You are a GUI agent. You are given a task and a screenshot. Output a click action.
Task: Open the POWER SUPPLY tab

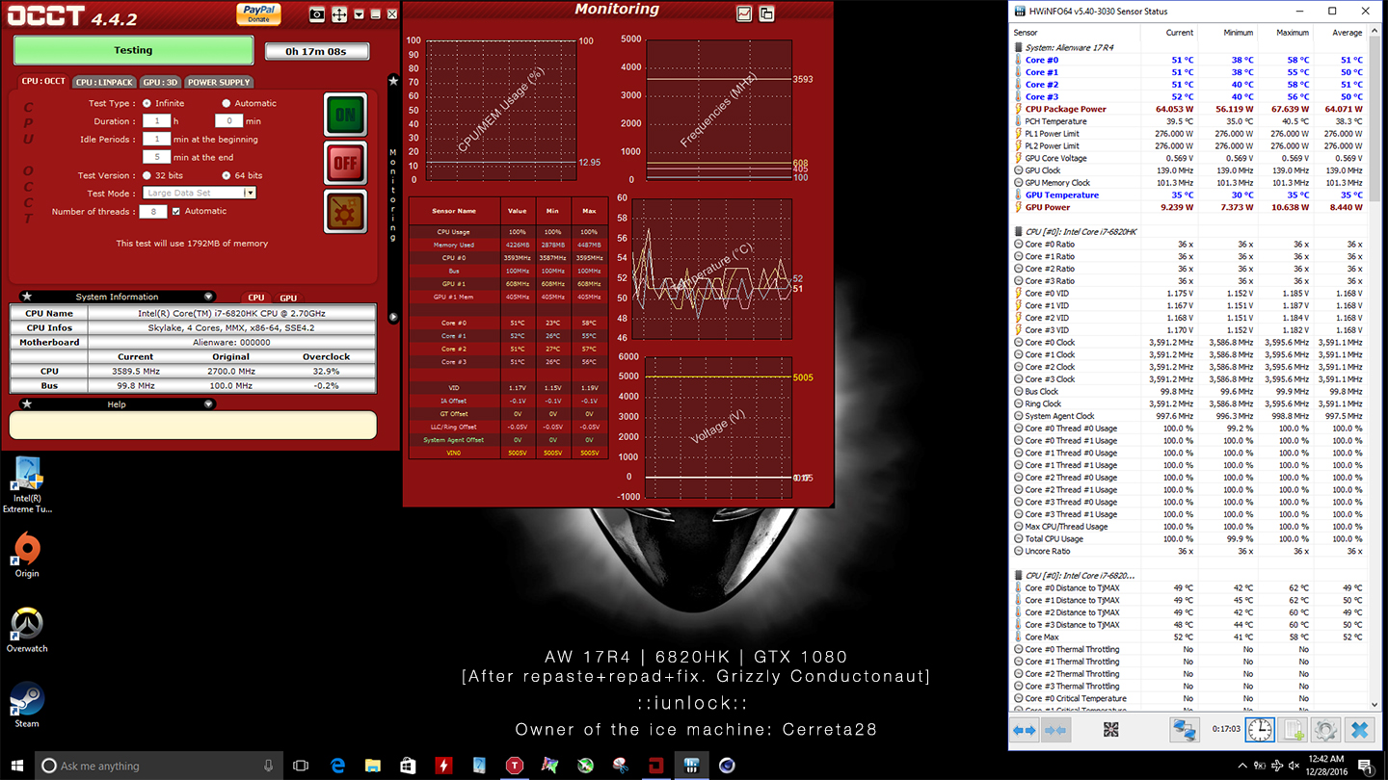pyautogui.click(x=219, y=82)
